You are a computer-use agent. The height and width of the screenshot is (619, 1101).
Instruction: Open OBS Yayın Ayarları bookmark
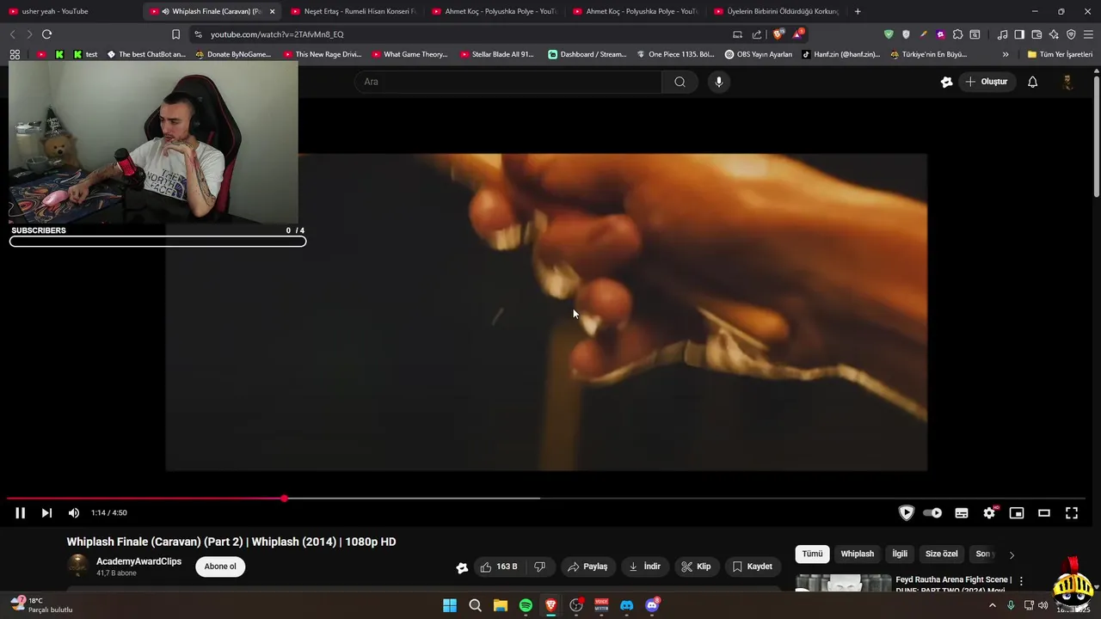tap(759, 54)
